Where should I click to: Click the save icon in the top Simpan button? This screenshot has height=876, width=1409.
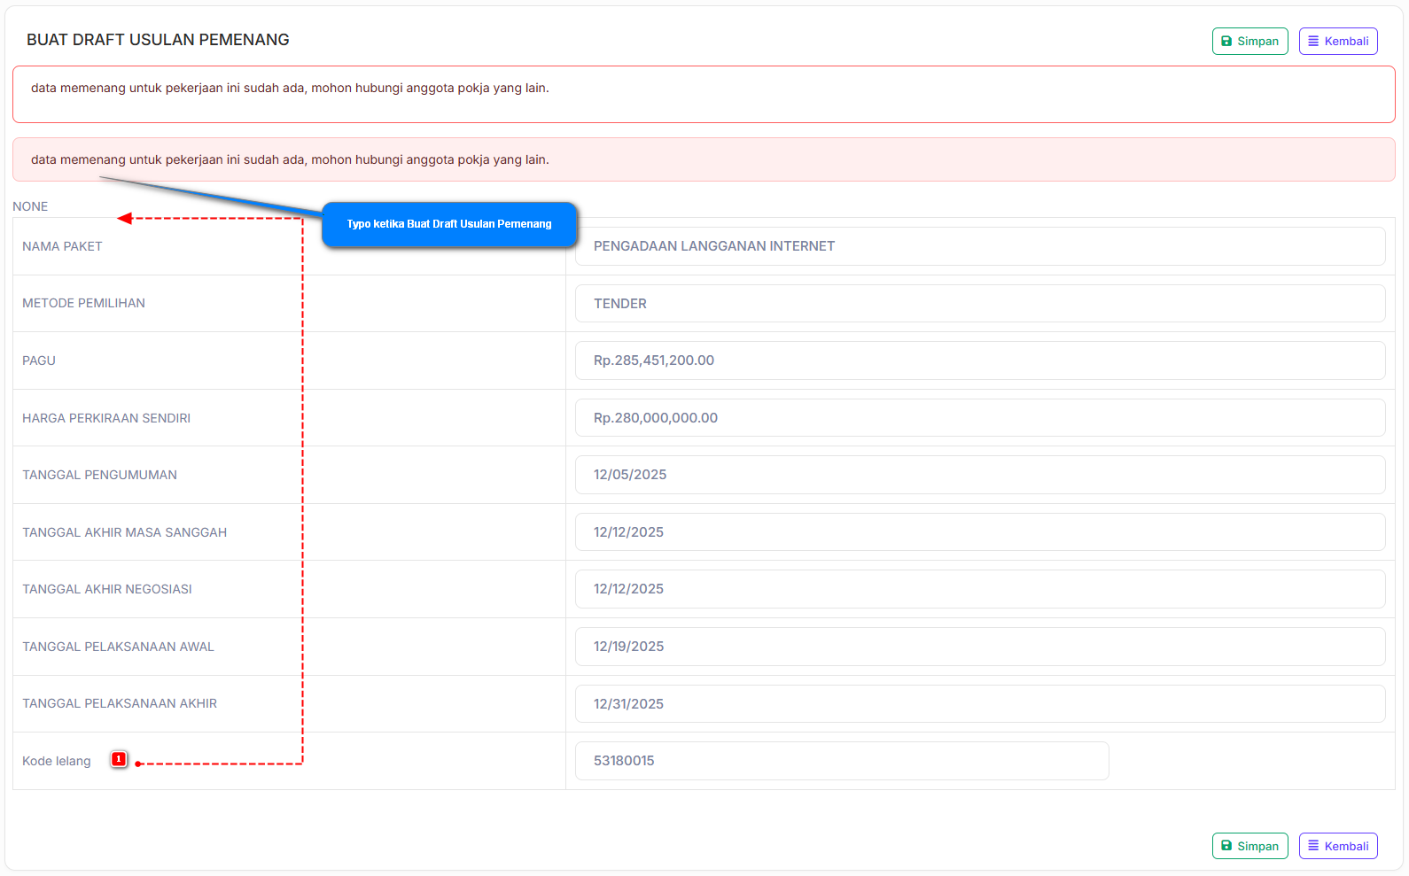click(1226, 42)
